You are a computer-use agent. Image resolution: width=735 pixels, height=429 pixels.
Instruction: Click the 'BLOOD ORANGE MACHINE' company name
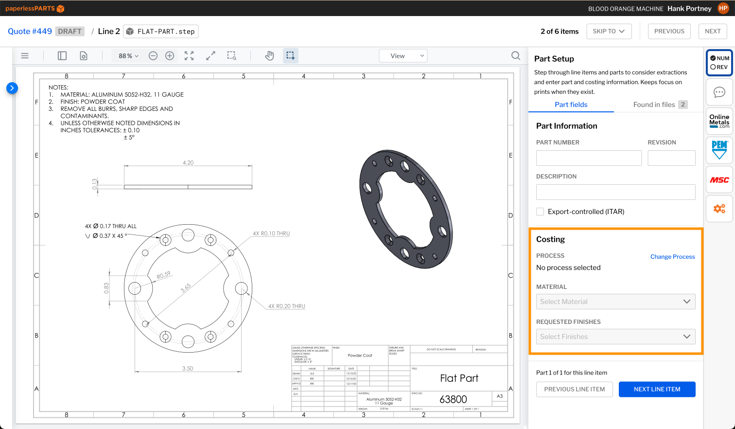tap(626, 9)
